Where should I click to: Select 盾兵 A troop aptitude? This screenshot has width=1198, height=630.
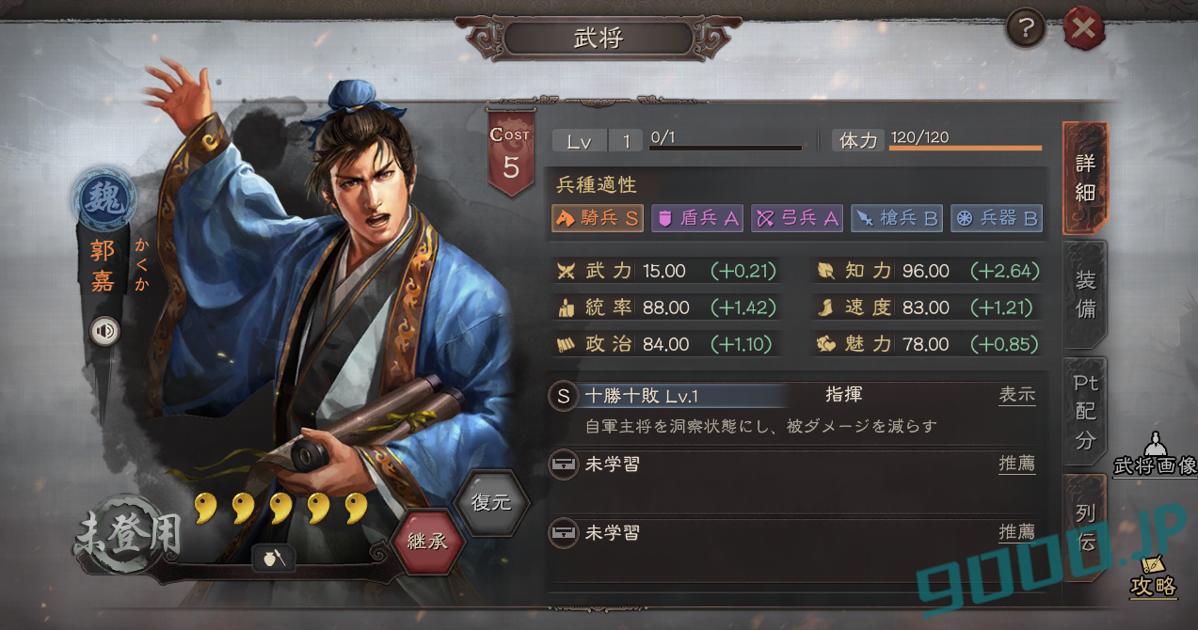697,218
